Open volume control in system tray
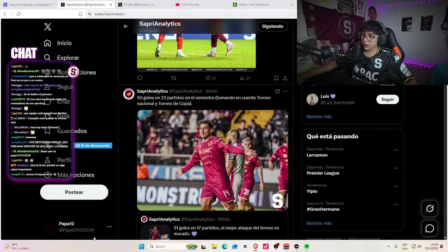 [x=419, y=246]
